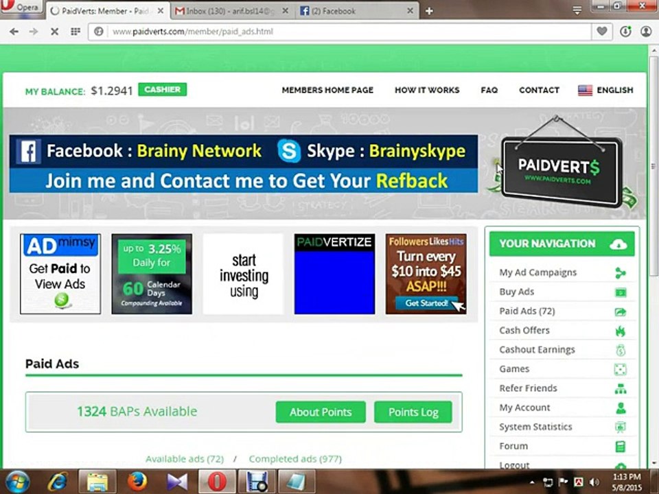Open the Available ads (72) link
The height and width of the screenshot is (494, 659).
tap(185, 459)
